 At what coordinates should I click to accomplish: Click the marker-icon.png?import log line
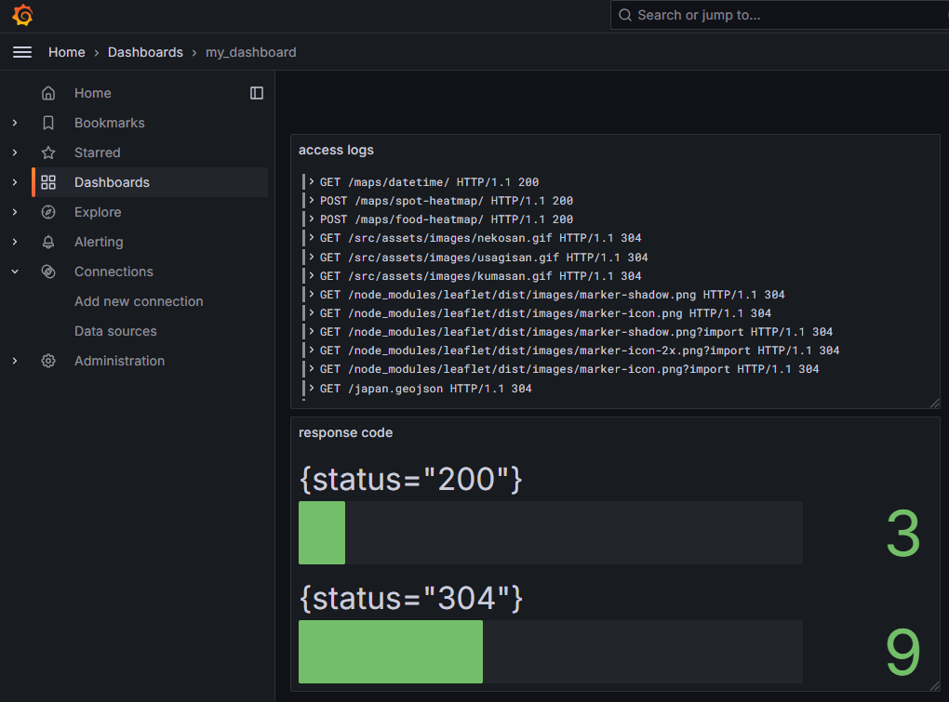[x=569, y=369]
